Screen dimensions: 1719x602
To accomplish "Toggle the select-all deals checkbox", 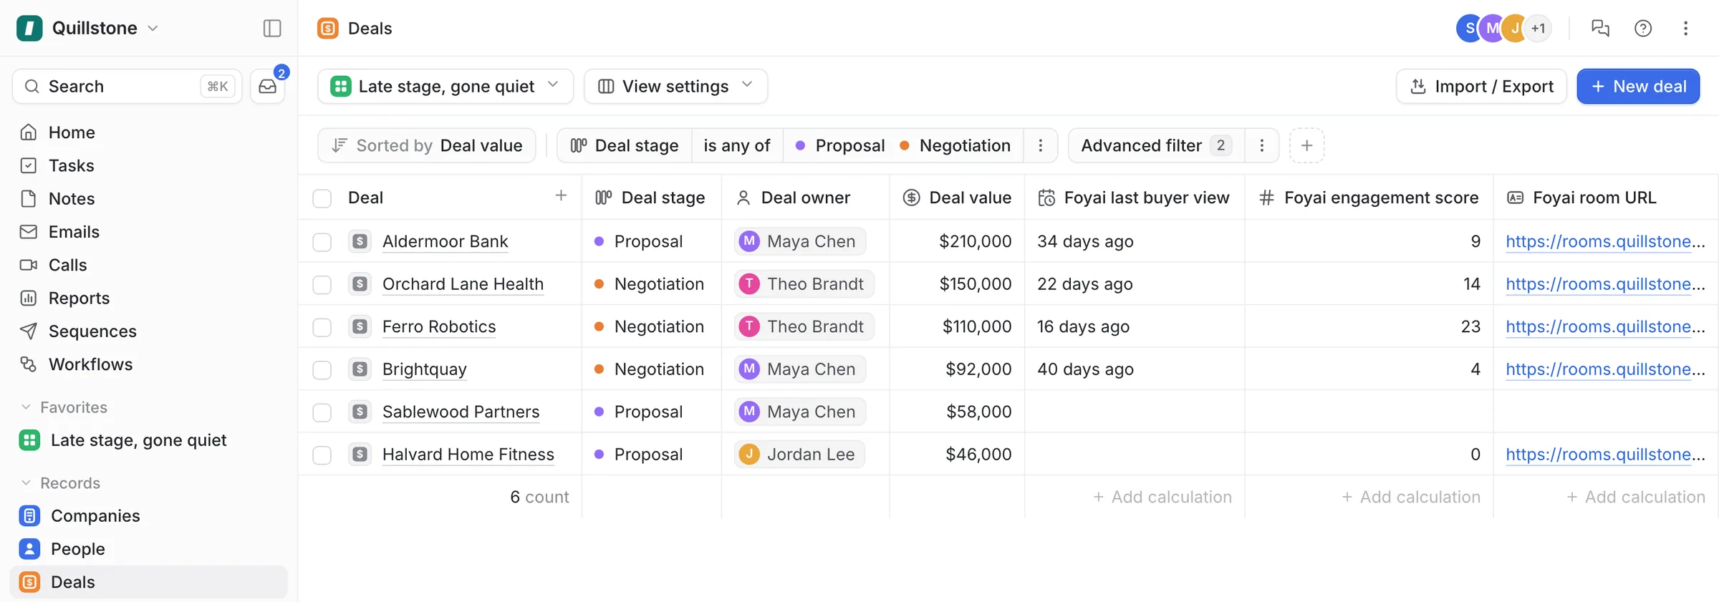I will (x=322, y=198).
